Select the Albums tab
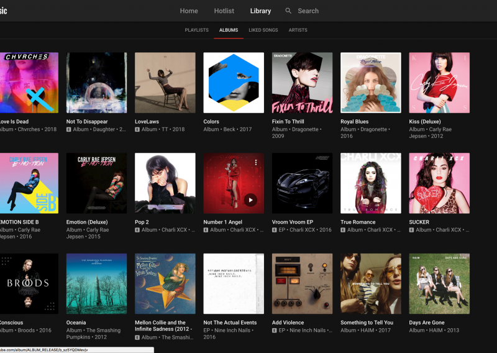The width and height of the screenshot is (497, 353). pos(229,30)
